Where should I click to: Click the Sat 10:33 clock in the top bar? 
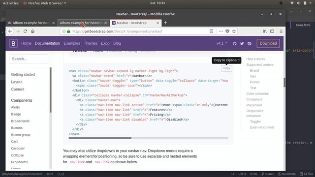pos(157,3)
